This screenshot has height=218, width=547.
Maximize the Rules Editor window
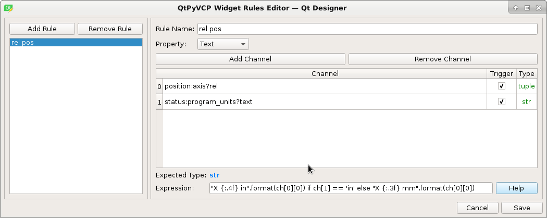tap(527, 8)
